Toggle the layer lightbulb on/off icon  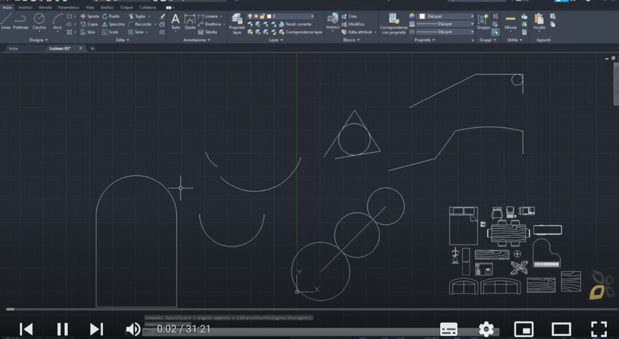click(x=250, y=16)
